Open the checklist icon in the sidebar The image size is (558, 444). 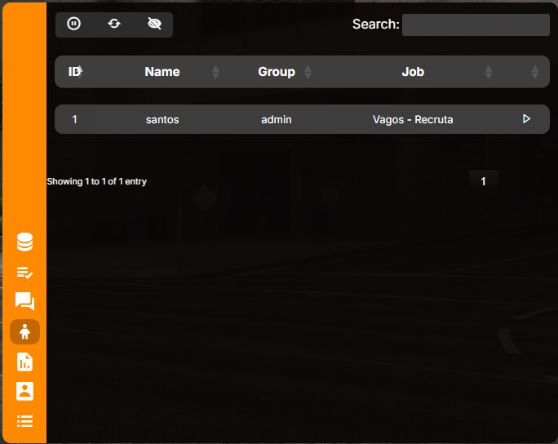25,273
